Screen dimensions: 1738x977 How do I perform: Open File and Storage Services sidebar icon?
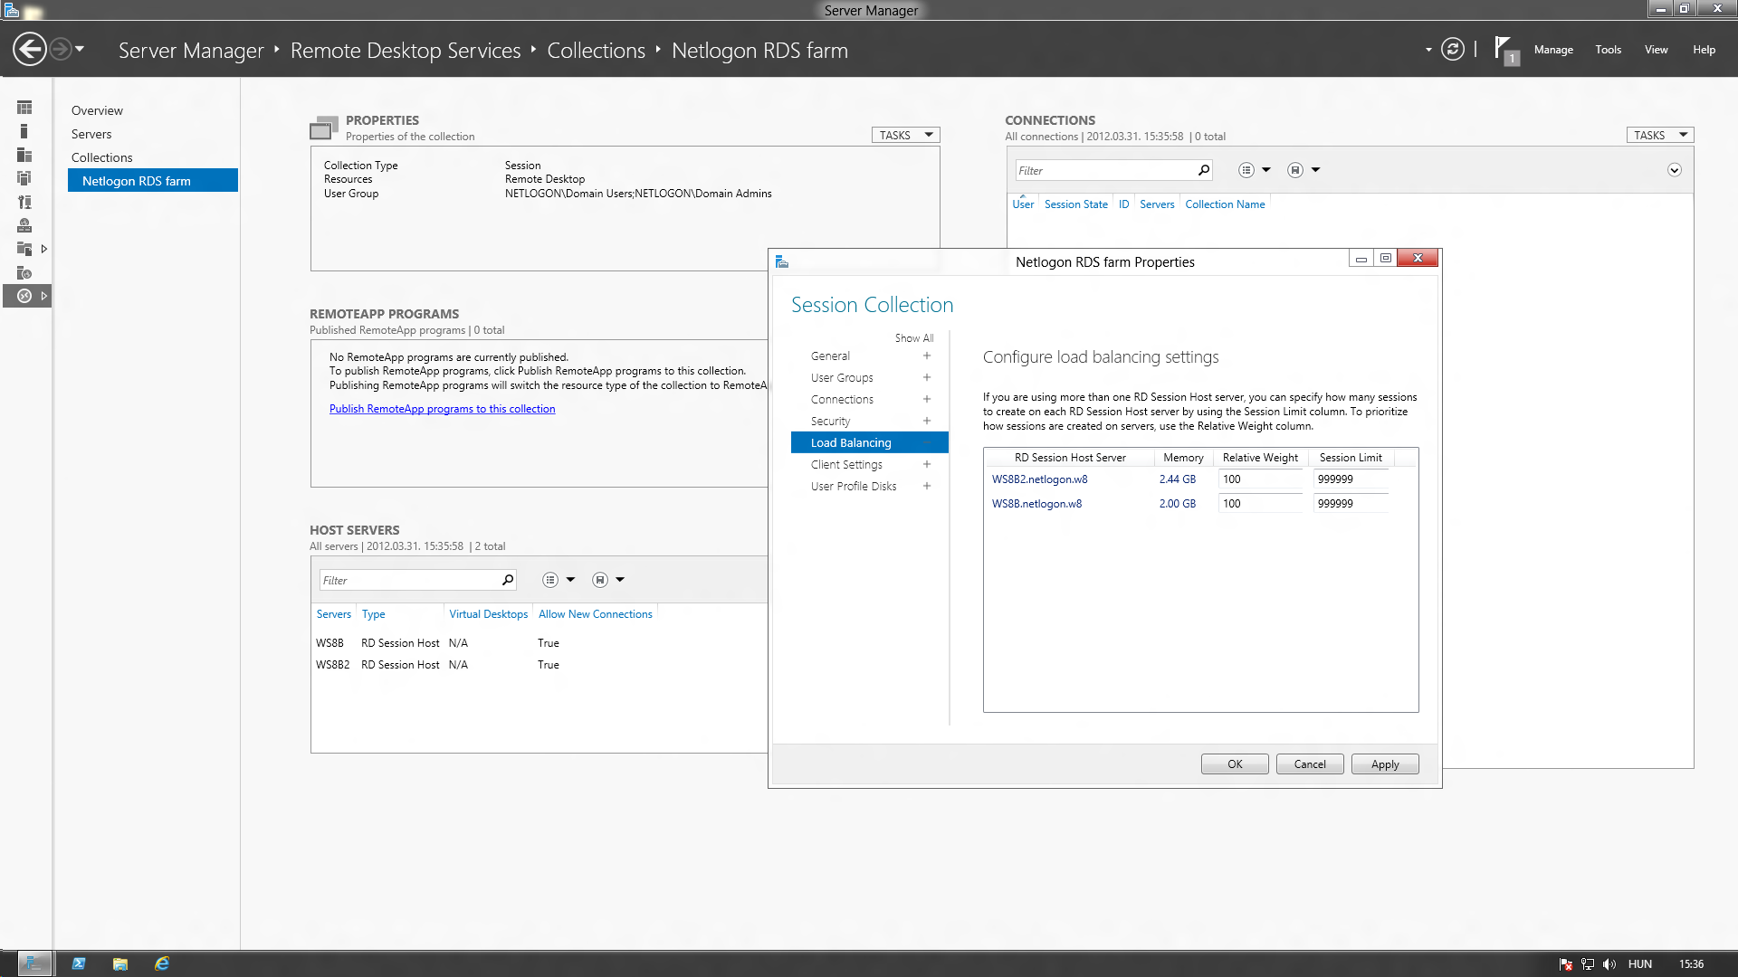click(x=24, y=249)
